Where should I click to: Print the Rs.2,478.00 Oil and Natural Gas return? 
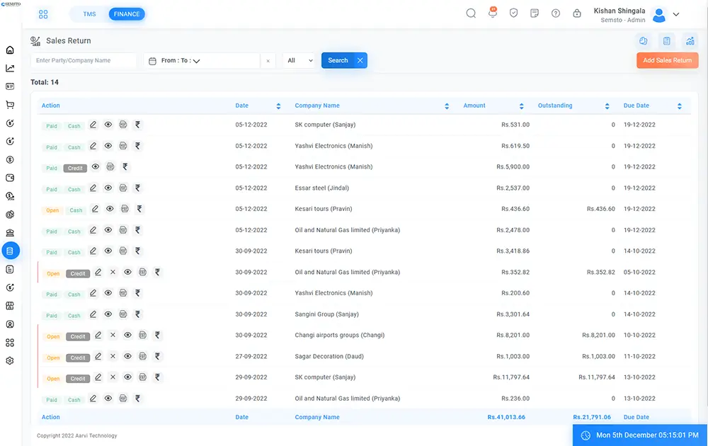pos(122,230)
